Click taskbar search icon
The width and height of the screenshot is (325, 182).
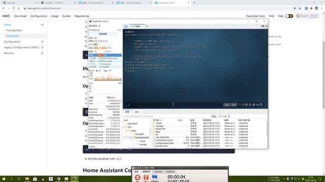click(x=11, y=179)
